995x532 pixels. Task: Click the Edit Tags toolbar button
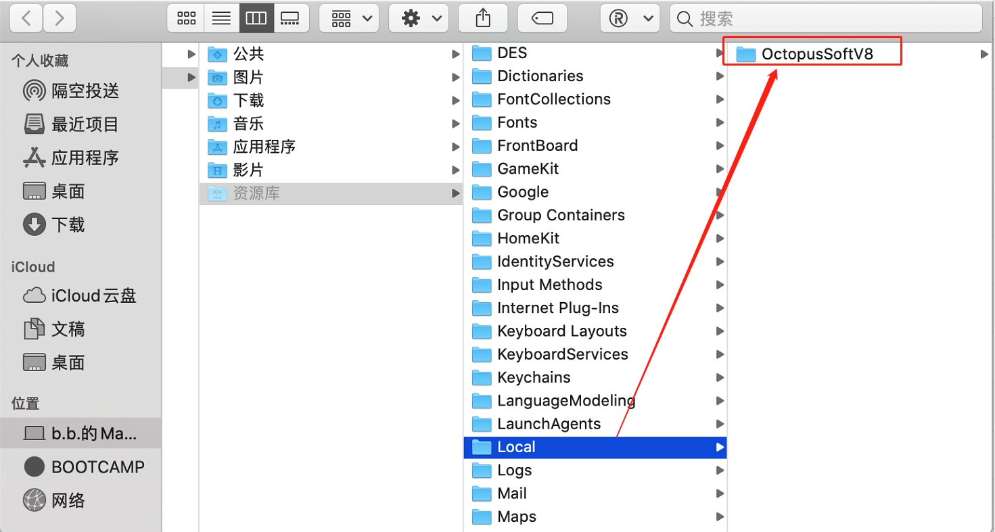tap(542, 18)
